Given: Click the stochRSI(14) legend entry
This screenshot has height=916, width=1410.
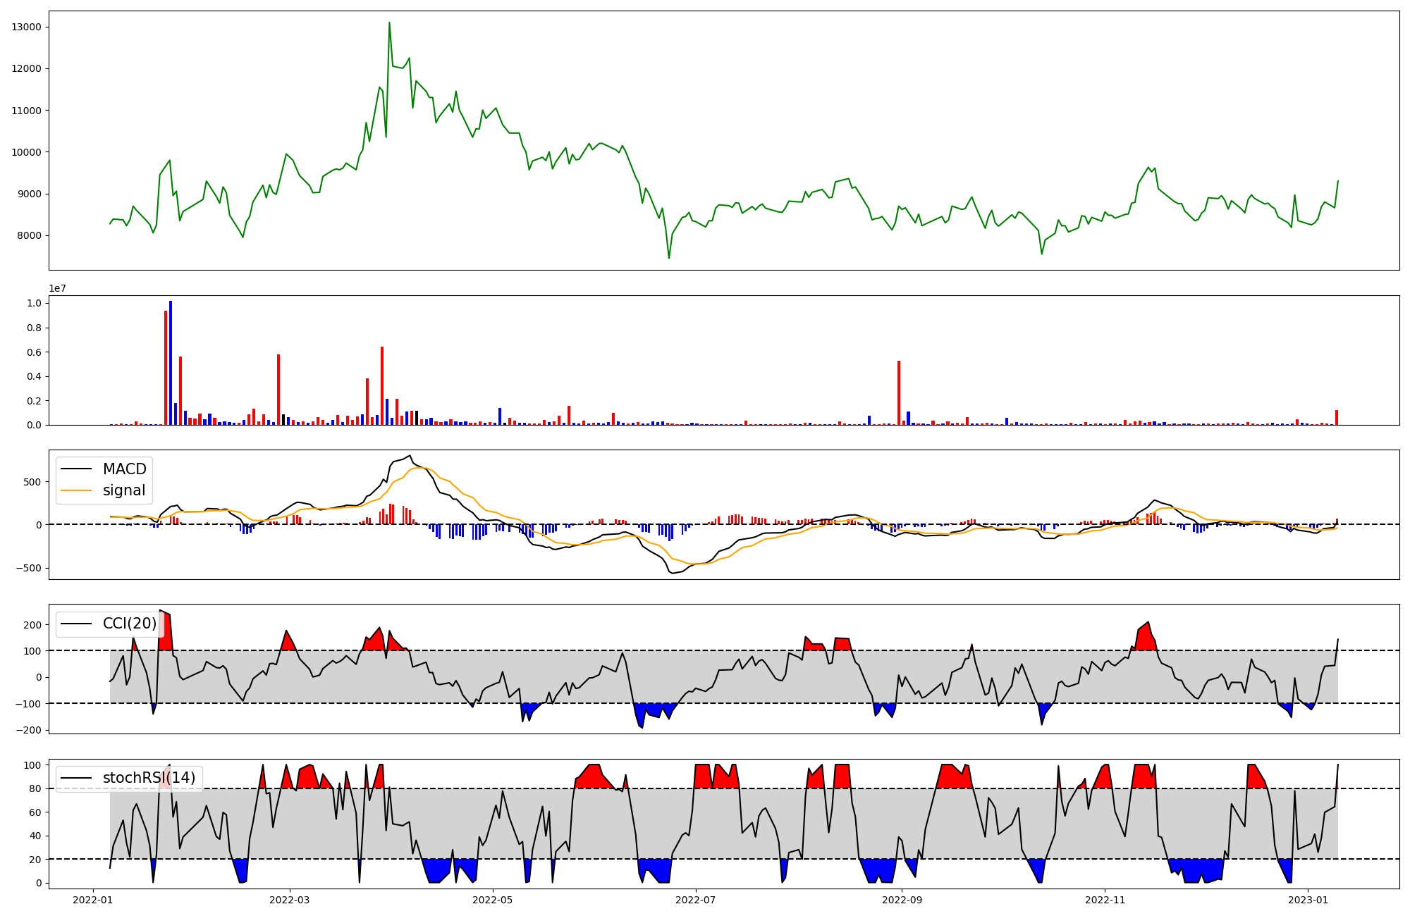Looking at the screenshot, I should [148, 778].
